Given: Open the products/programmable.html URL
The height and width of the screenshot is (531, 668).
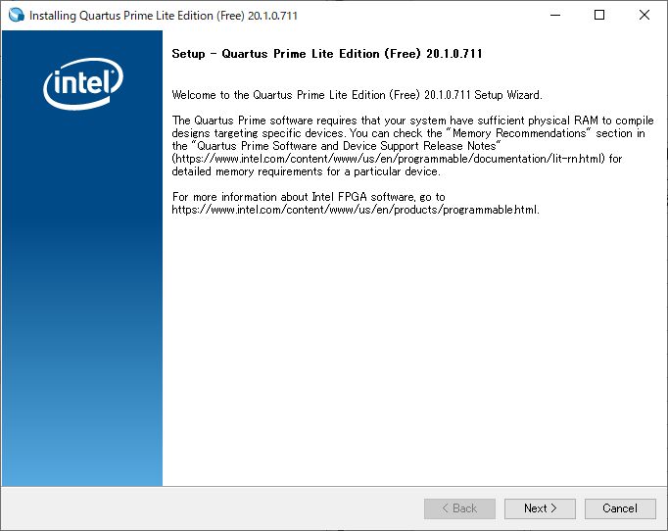Looking at the screenshot, I should pyautogui.click(x=356, y=210).
